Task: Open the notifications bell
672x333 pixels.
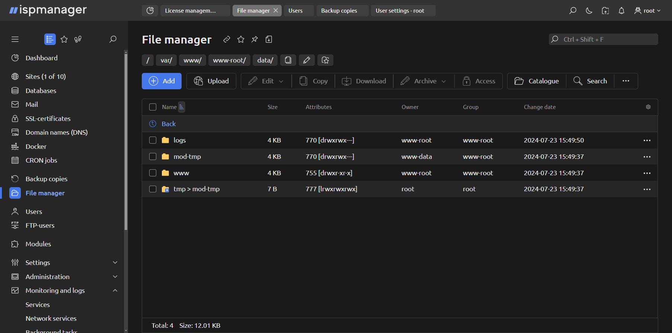Action: tap(621, 11)
